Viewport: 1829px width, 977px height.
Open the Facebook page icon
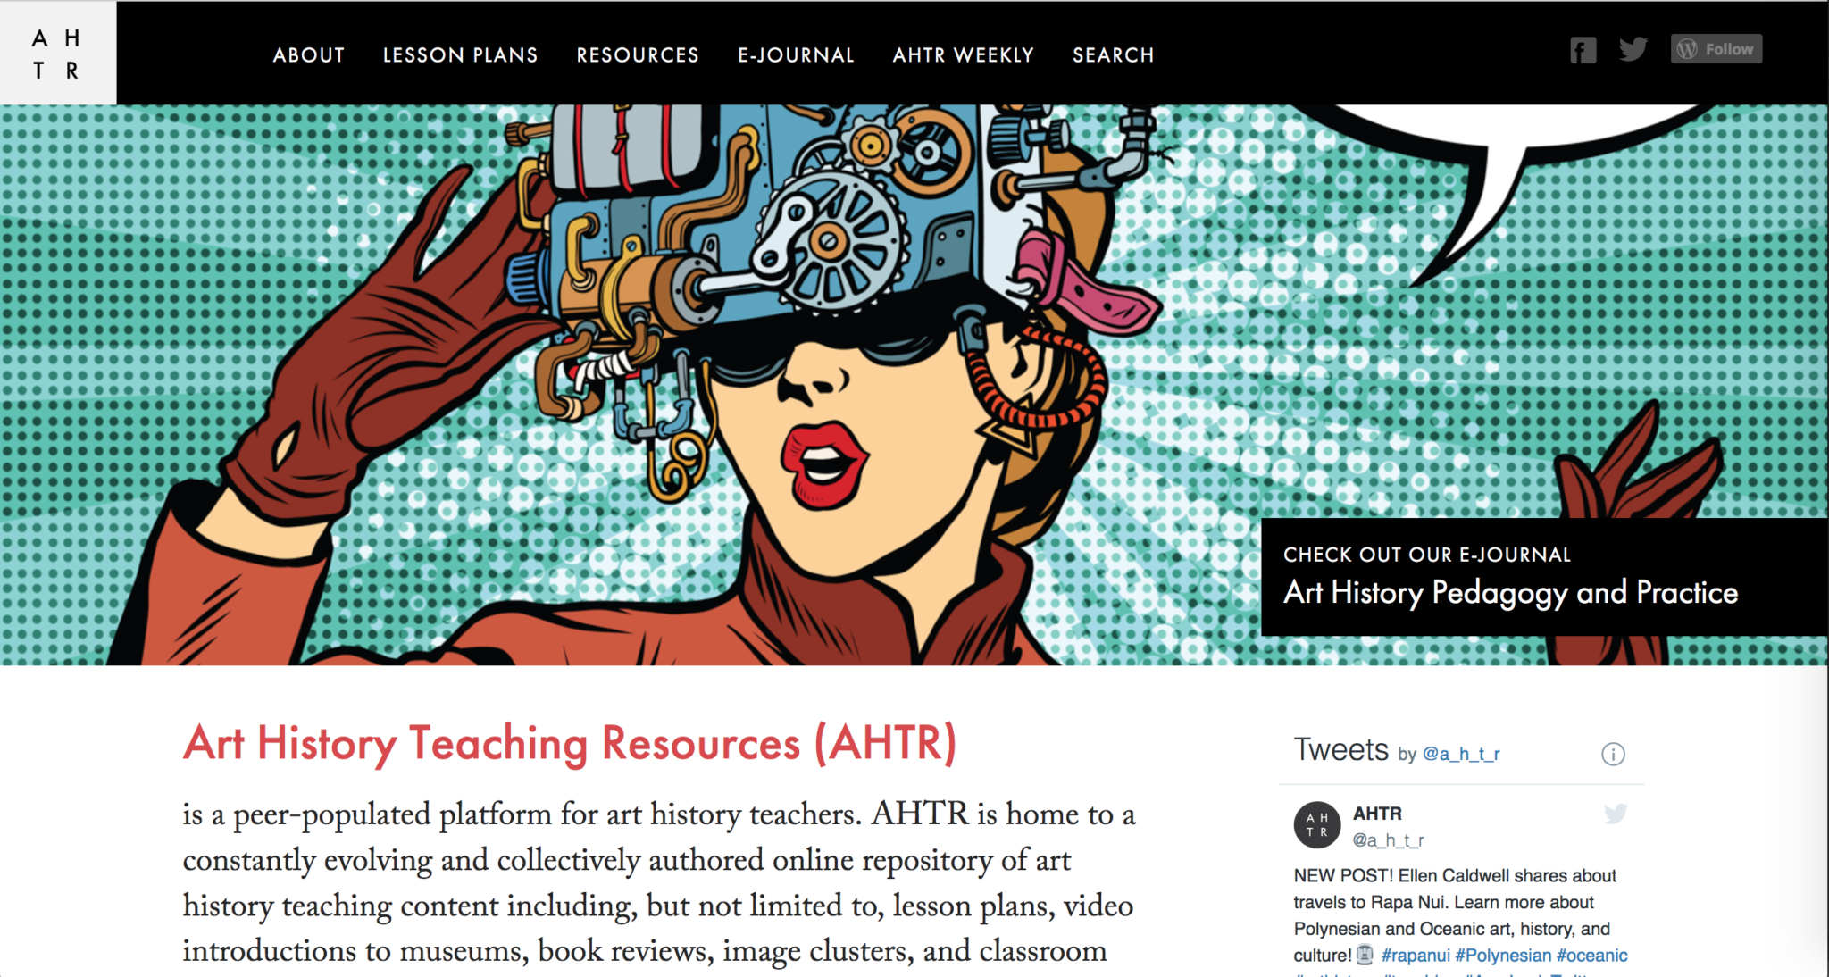pyautogui.click(x=1583, y=50)
